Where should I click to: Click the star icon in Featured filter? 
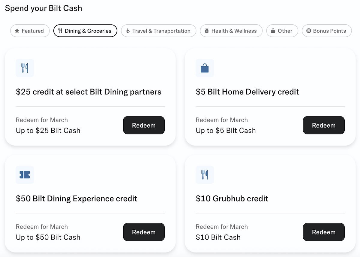tap(17, 31)
